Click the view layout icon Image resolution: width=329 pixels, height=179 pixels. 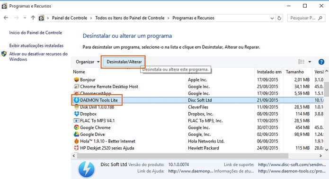tap(301, 62)
